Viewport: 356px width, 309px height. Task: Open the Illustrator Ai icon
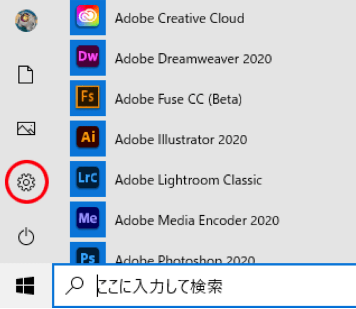88,138
